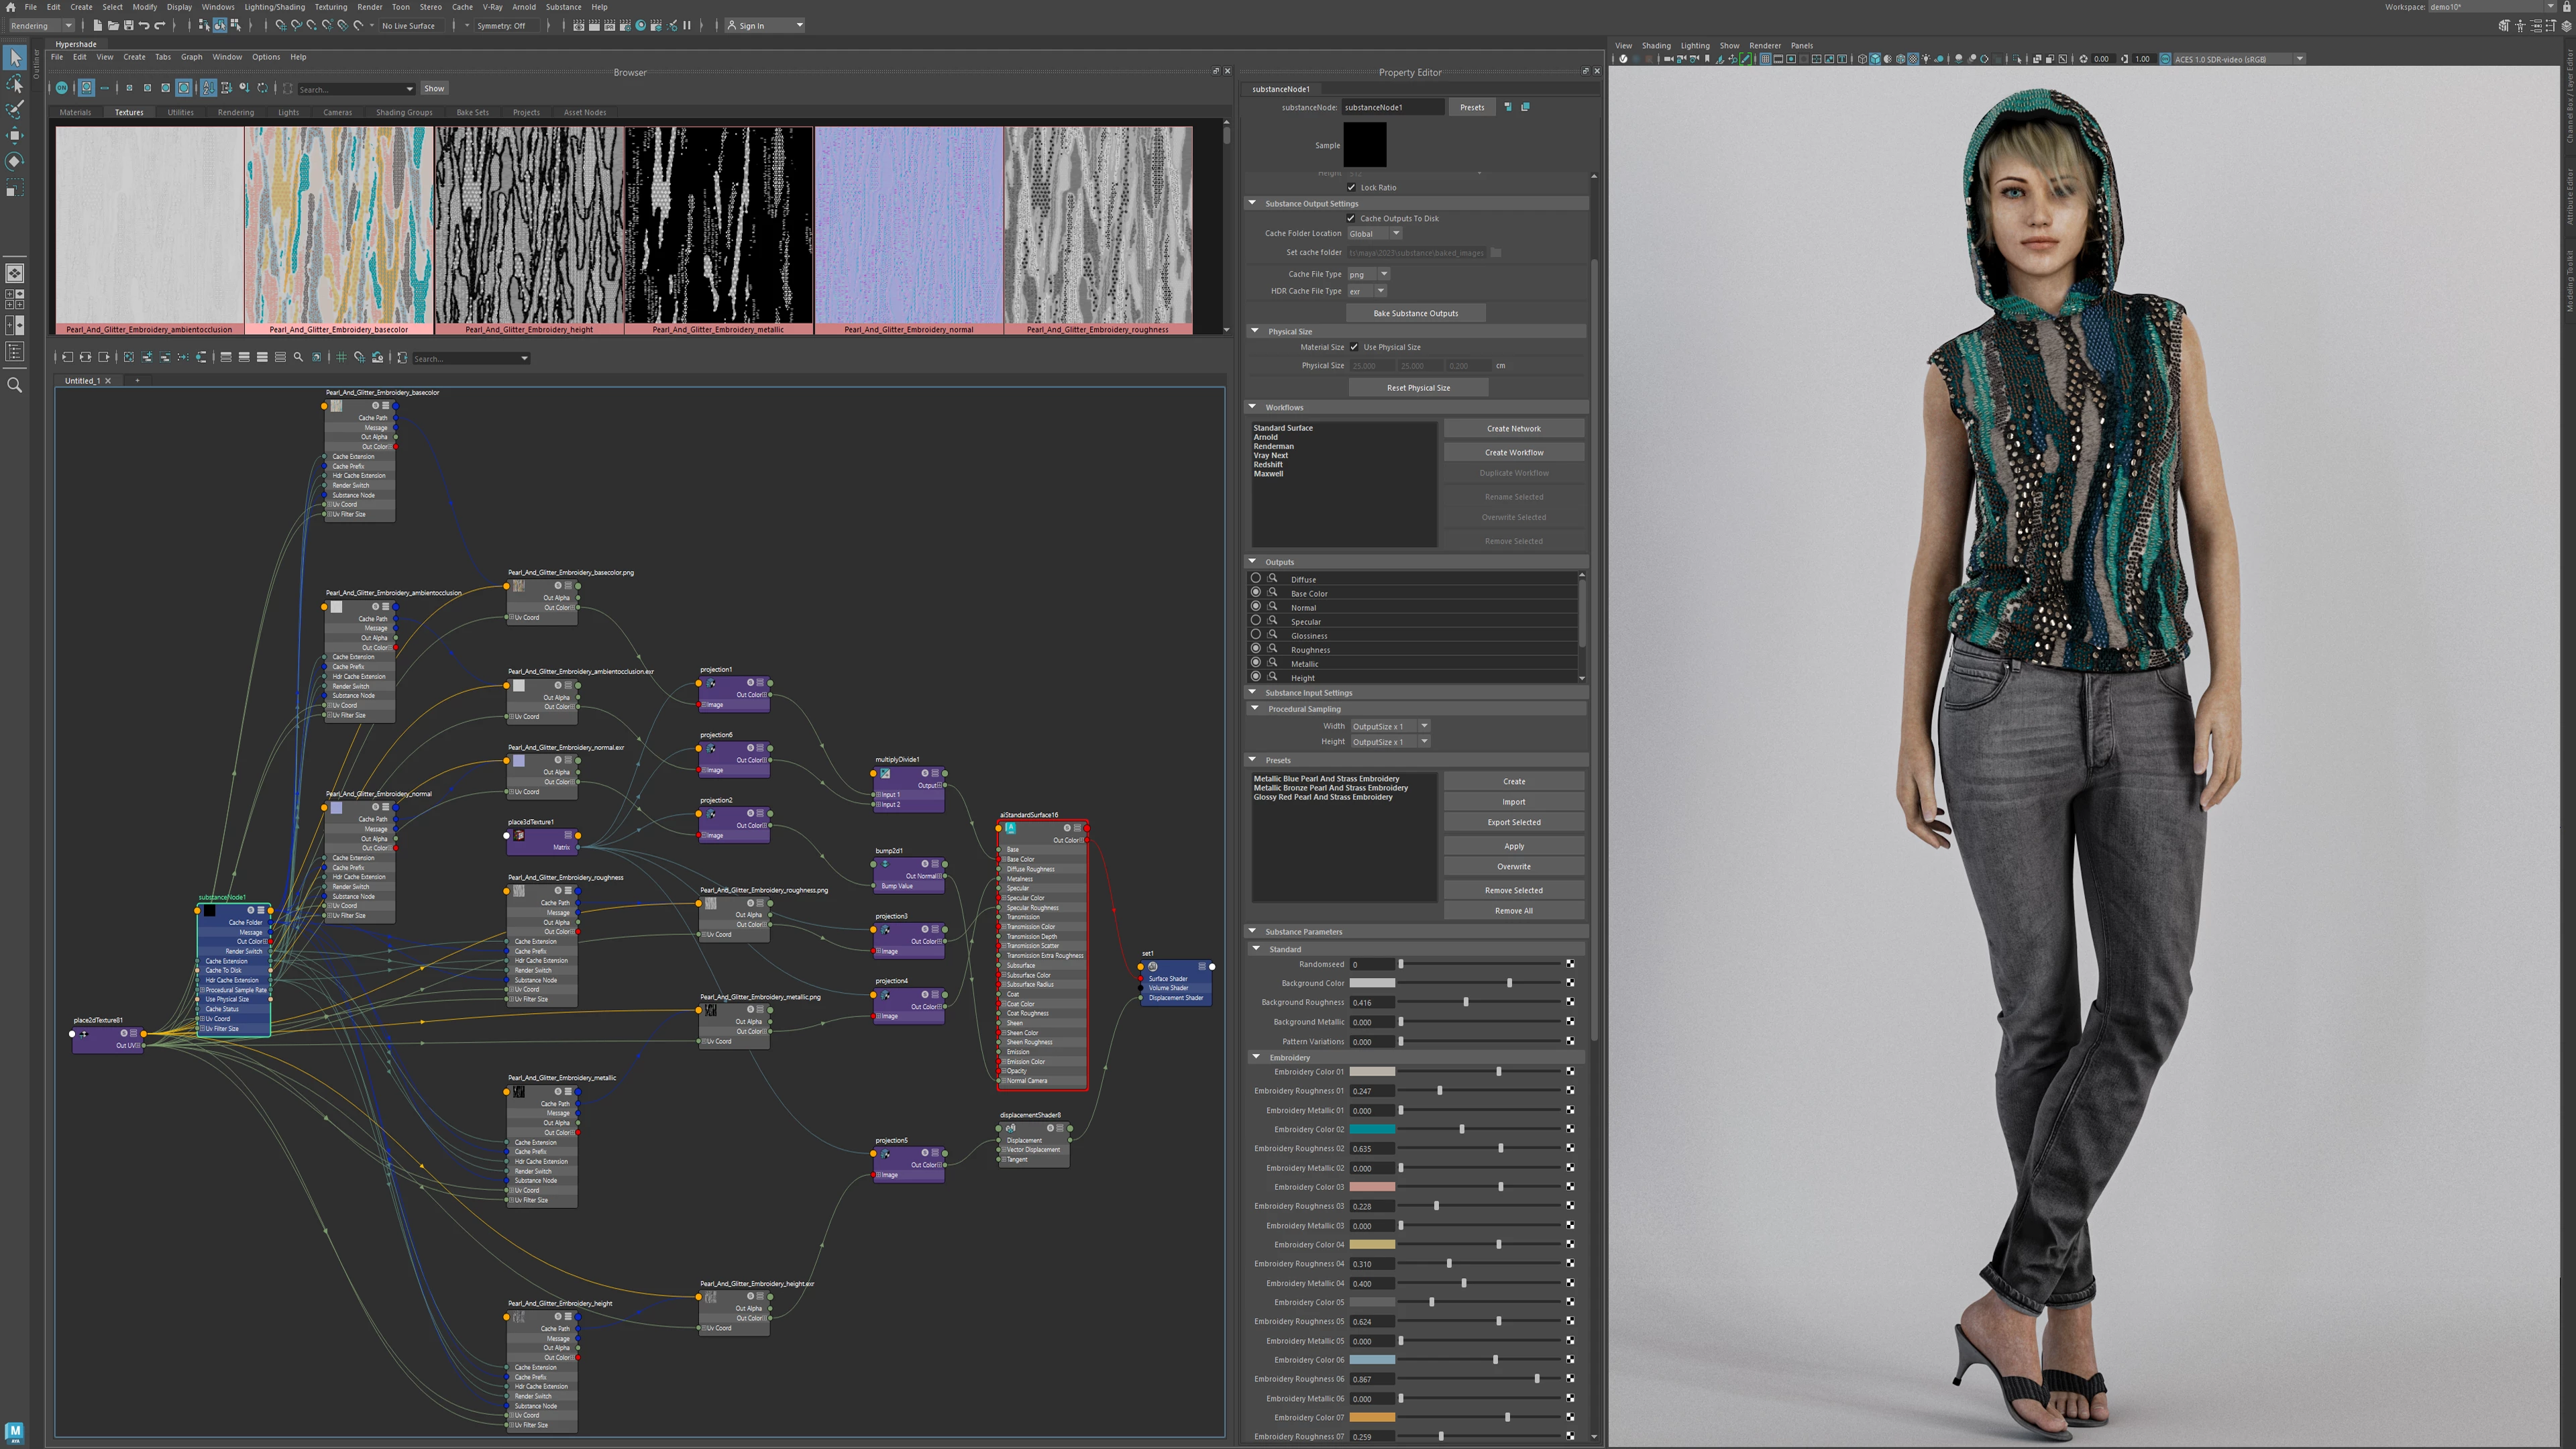Image resolution: width=2576 pixels, height=1449 pixels.
Task: Uncheck Cache Outputs To Disk
Action: pos(1351,219)
